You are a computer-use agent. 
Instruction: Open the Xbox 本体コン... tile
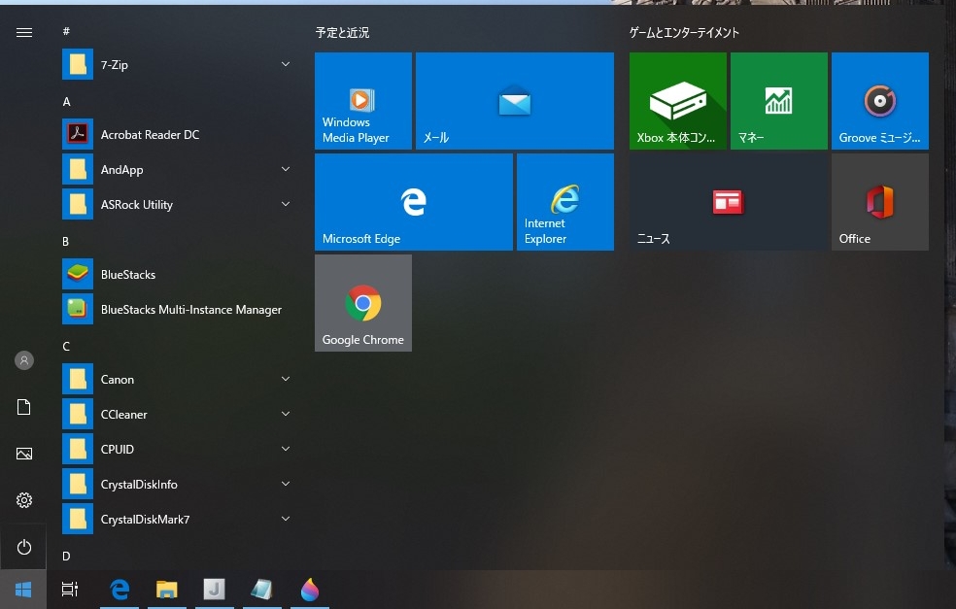click(x=678, y=101)
